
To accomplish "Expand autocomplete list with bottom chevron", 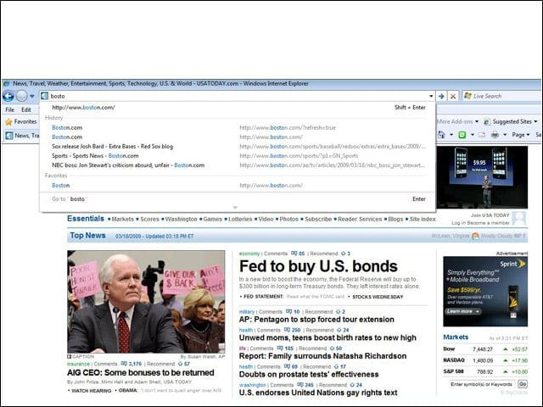I will (x=235, y=208).
